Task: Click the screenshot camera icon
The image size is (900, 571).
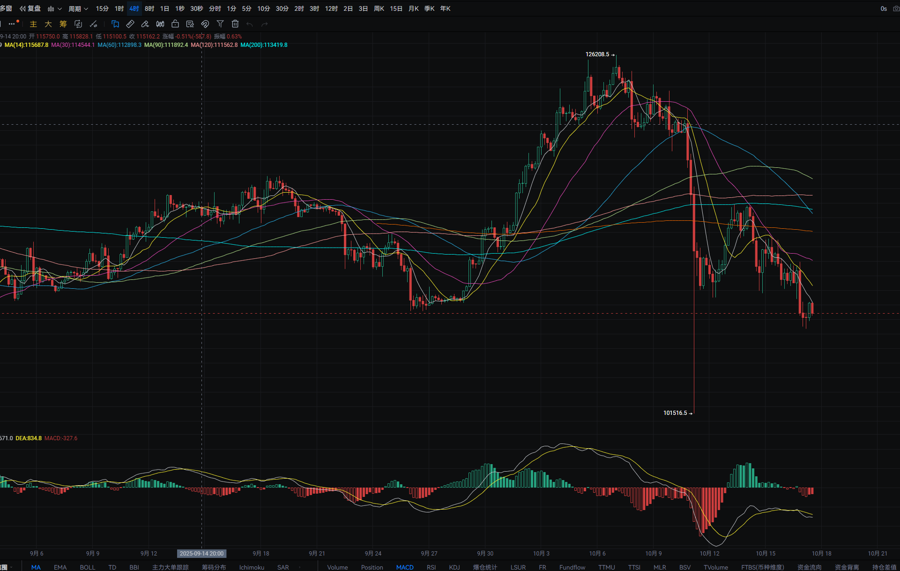Action: click(x=896, y=8)
